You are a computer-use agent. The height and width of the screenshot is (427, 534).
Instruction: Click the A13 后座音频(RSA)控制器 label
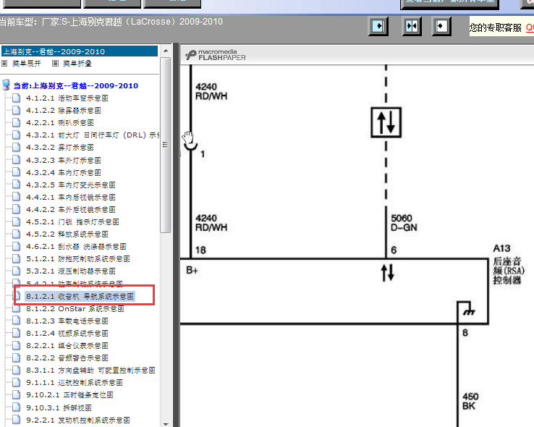[509, 264]
